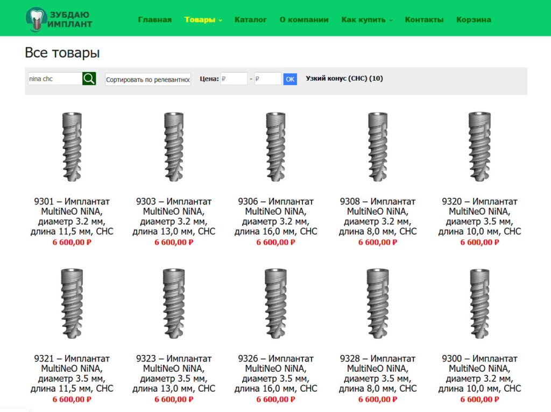The image size is (551, 412).
Task: Open product image of implant 9306
Action: click(275, 147)
